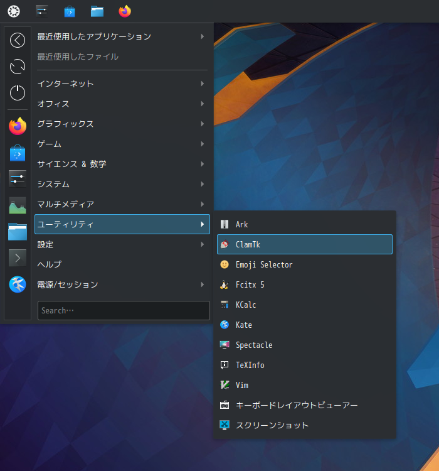The height and width of the screenshot is (471, 439).
Task: Click the keyboard layout viewer icon
Action: point(225,405)
